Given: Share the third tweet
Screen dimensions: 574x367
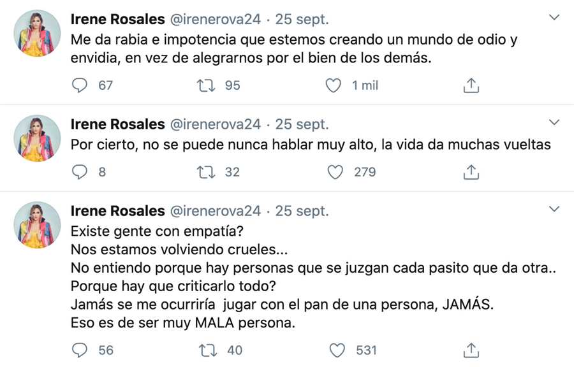Looking at the screenshot, I should pos(471,350).
